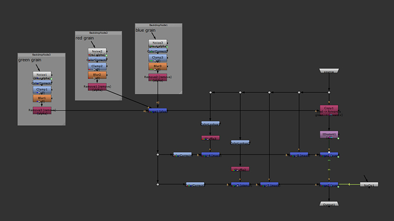The image size is (394, 221).
Task: Click the orange Blur3 node
Action: tap(158, 65)
